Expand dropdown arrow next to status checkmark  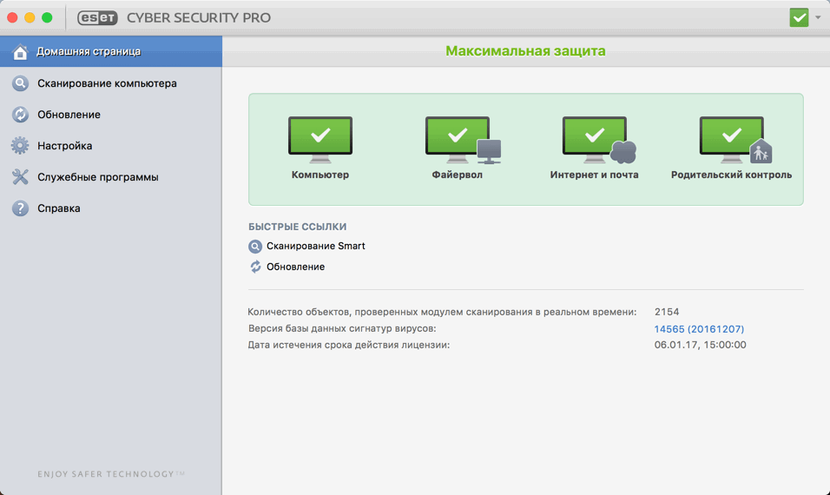[818, 17]
